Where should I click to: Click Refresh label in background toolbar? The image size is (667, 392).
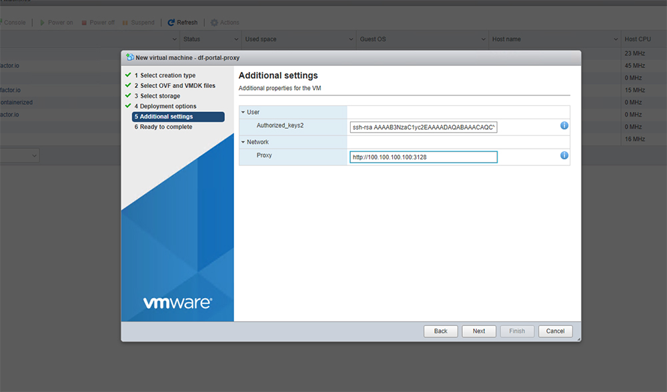click(187, 23)
